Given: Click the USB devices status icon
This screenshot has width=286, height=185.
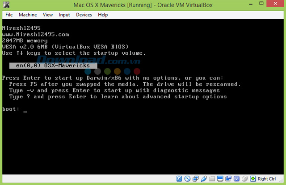Looking at the screenshot, I should (204, 179).
